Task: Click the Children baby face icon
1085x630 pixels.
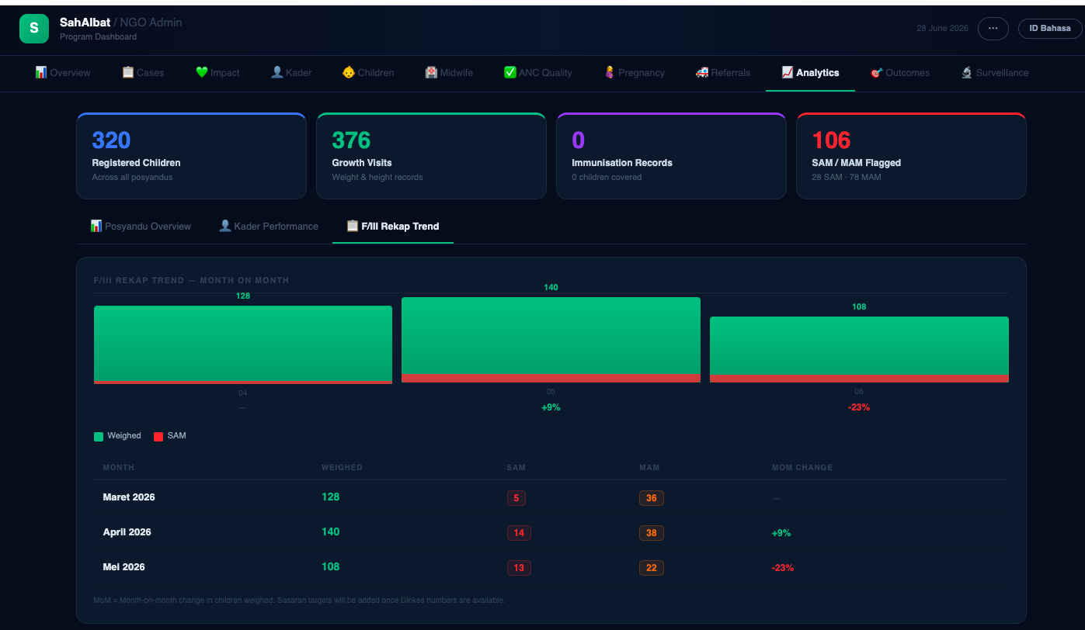Action: (x=349, y=72)
